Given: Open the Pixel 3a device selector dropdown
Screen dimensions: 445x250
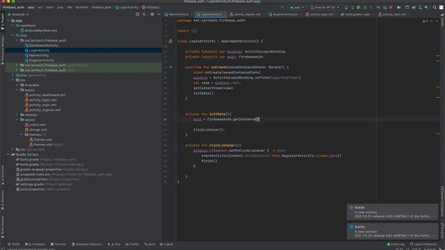Looking at the screenshot, I should [x=325, y=8].
